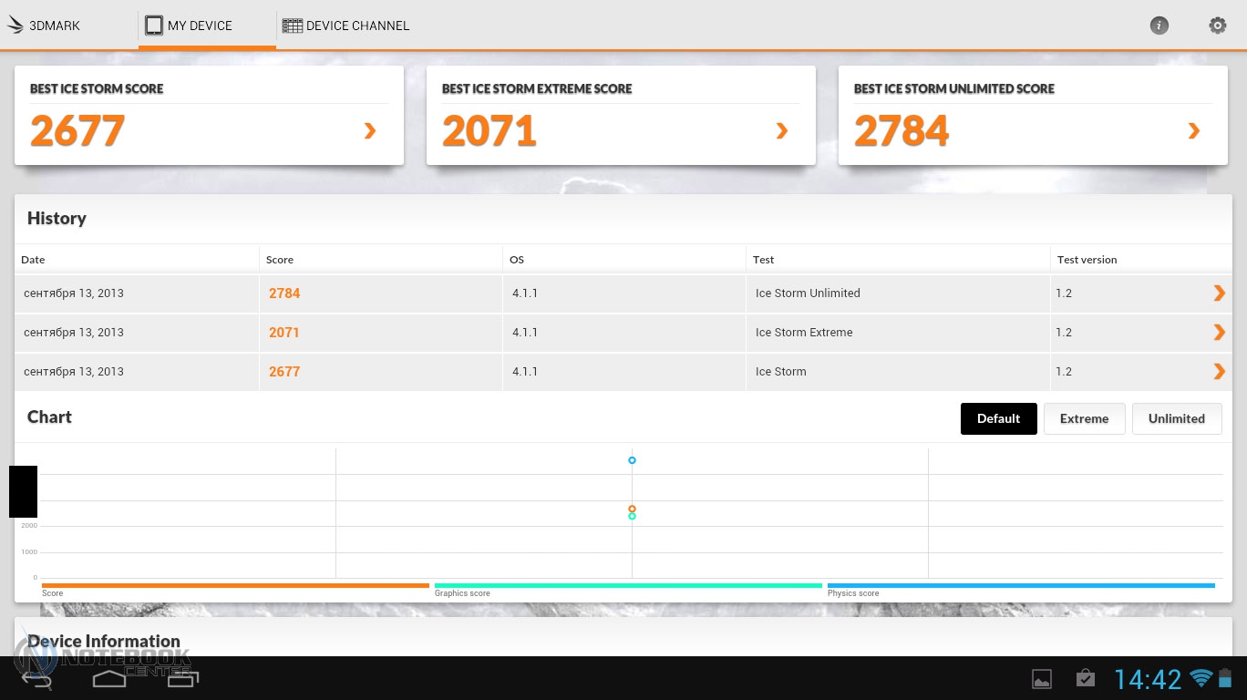Tap the briefcase checkmark notification icon

(1085, 678)
